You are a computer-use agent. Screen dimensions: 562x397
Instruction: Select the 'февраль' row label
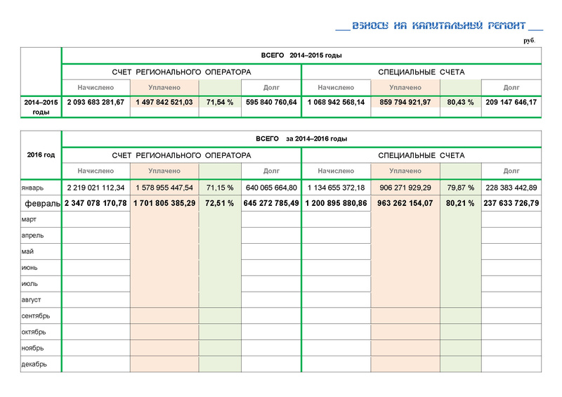41,204
